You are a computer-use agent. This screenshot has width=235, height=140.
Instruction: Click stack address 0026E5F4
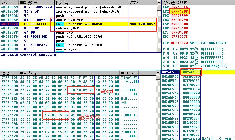tap(170, 131)
